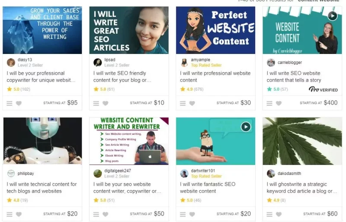
Task: Open the cannabis leaf gig thumbnail
Action: pos(302,141)
